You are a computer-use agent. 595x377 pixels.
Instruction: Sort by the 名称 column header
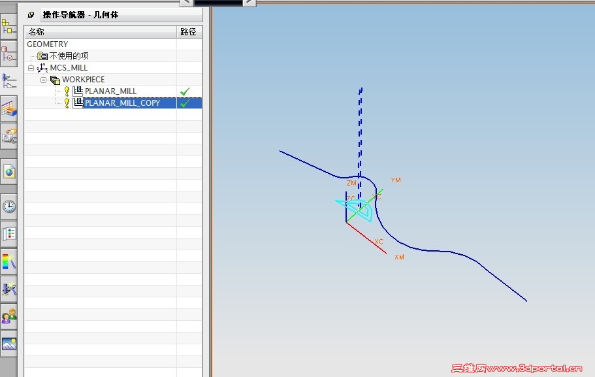point(101,32)
